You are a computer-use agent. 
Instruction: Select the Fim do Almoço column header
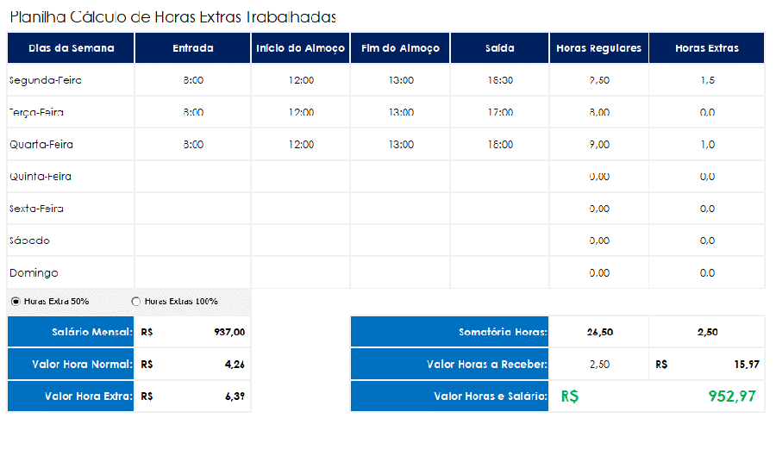pyautogui.click(x=400, y=48)
